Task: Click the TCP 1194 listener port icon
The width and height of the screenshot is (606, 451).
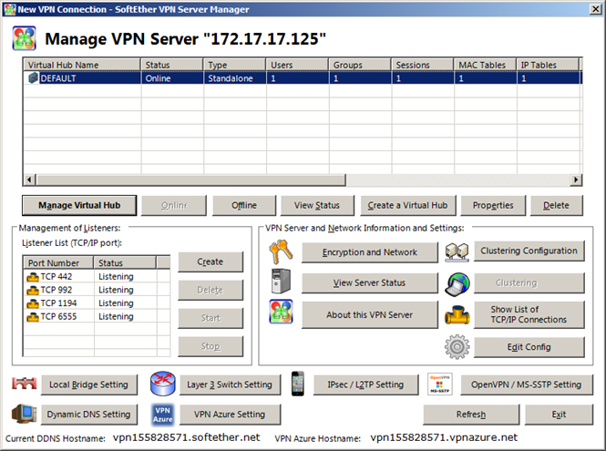Action: pyautogui.click(x=33, y=303)
